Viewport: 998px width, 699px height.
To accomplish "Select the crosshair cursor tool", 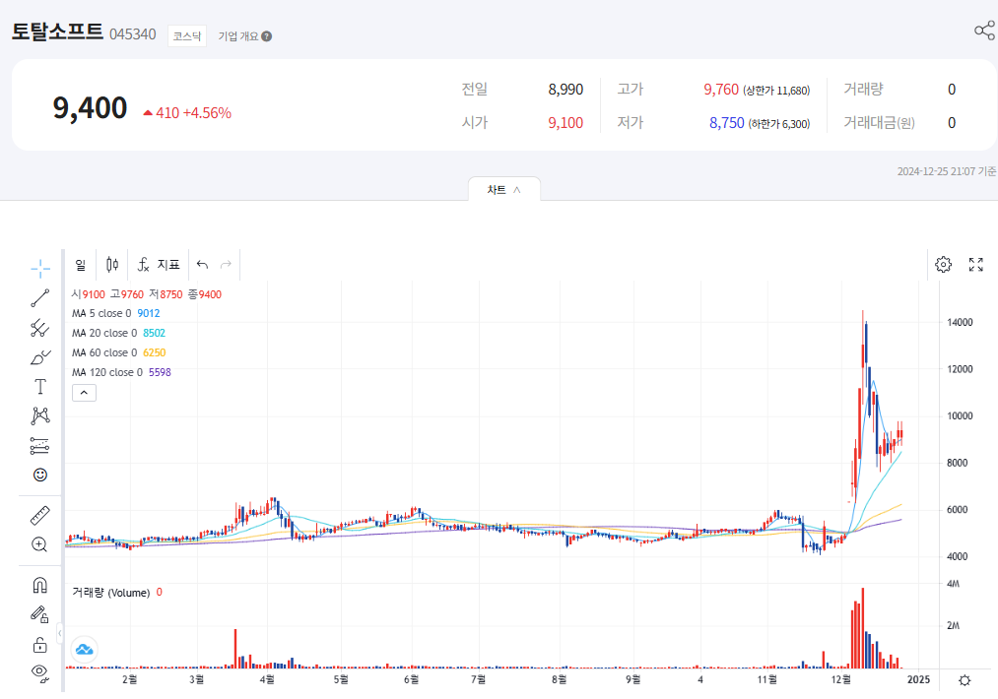I will pos(40,268).
